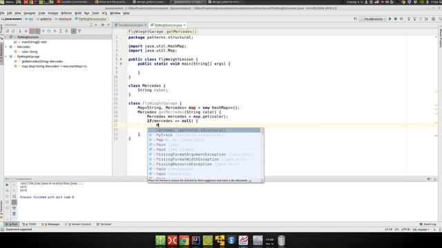
Task: Click the run gutter arrow beside the main method
Action: point(122,64)
